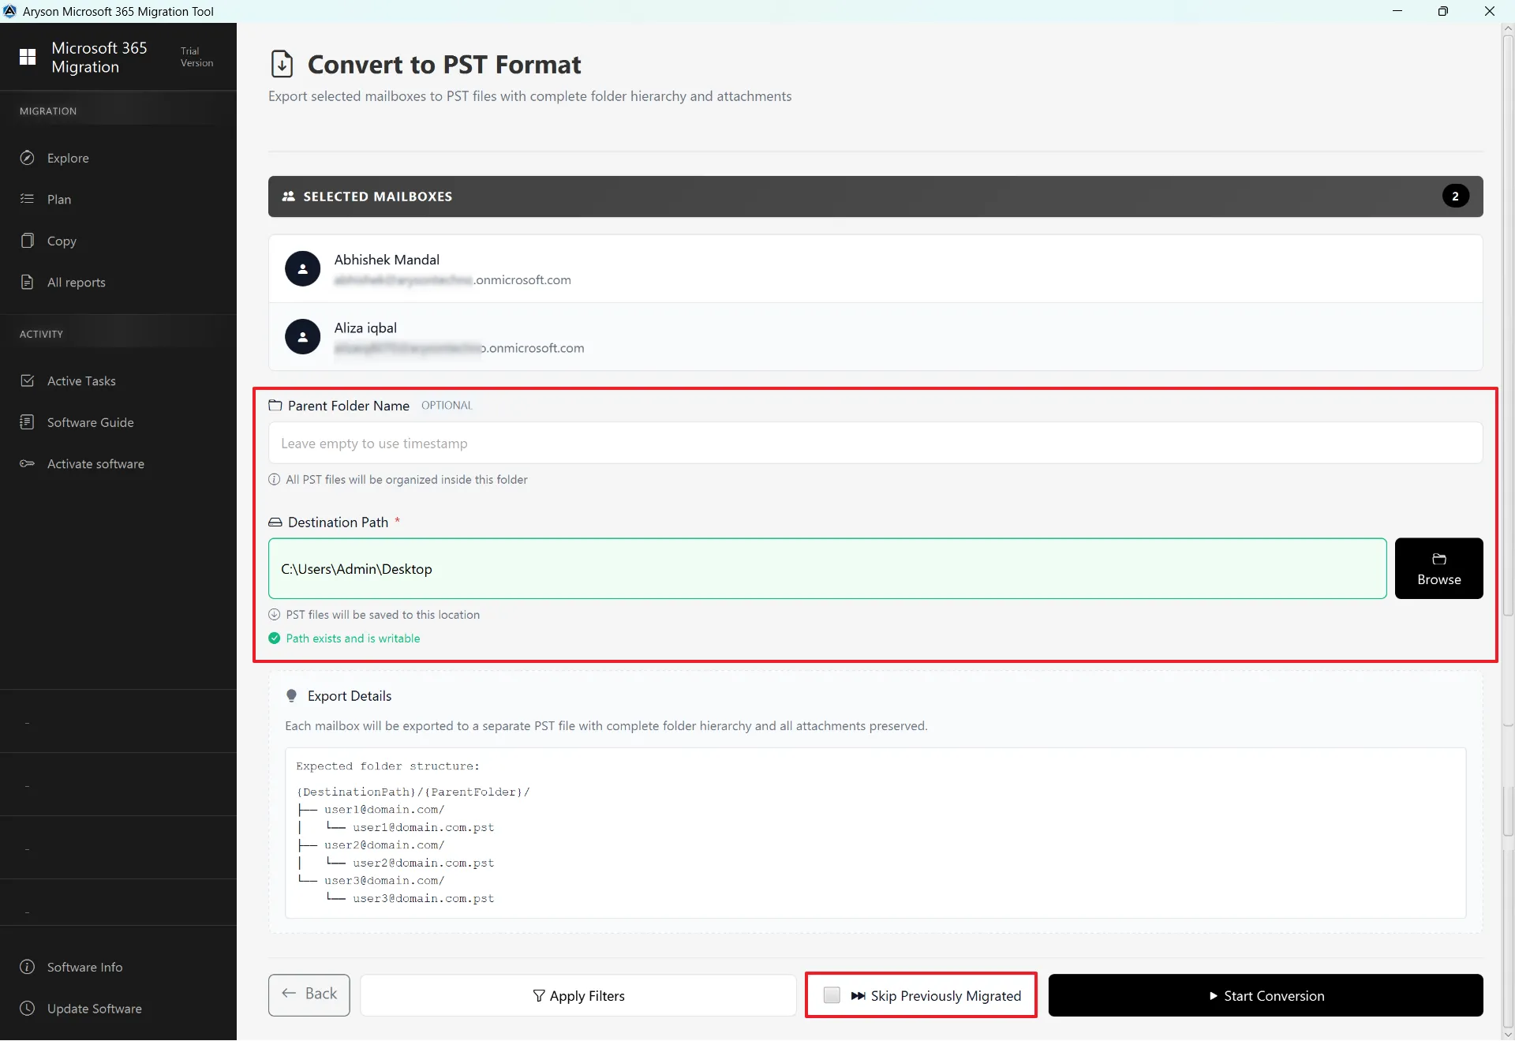This screenshot has height=1041, width=1515.
Task: Click the Destination Path input field
Action: tap(827, 569)
